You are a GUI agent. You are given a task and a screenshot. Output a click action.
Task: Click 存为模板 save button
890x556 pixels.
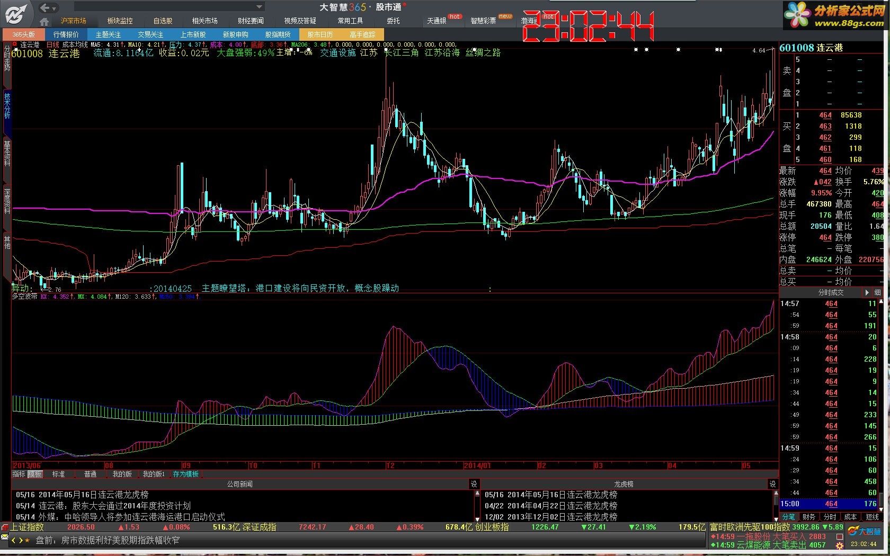click(186, 474)
